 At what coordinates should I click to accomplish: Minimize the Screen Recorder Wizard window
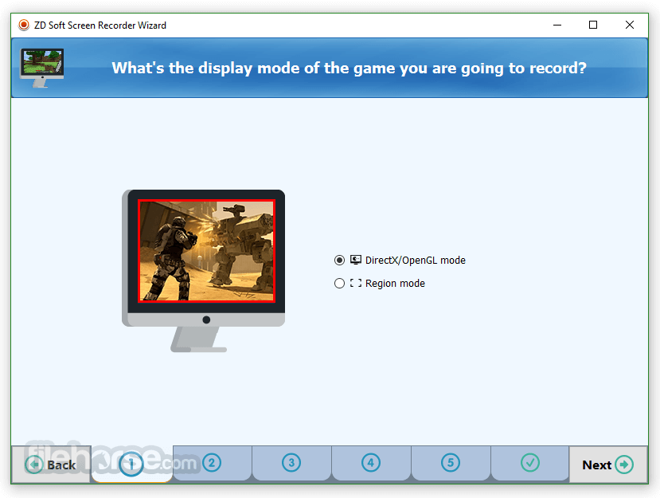tap(557, 25)
